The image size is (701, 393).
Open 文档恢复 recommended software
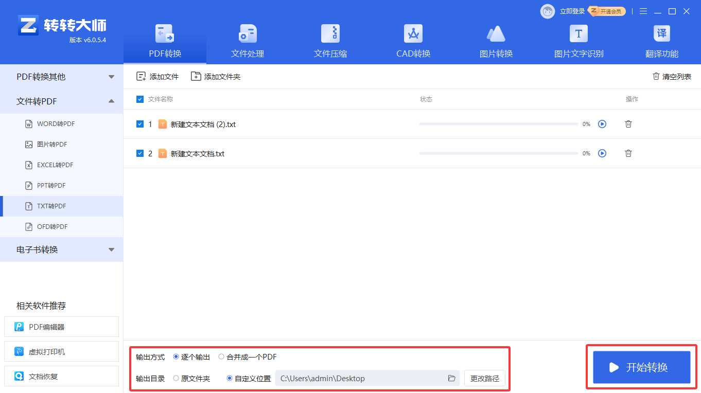[61, 377]
